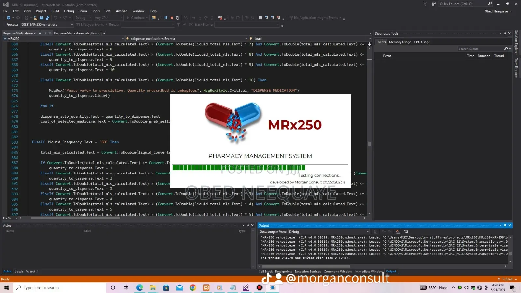Open the MRx250 project scope dropdown
Viewport: 521px width, 293px height.
[x=63, y=38]
